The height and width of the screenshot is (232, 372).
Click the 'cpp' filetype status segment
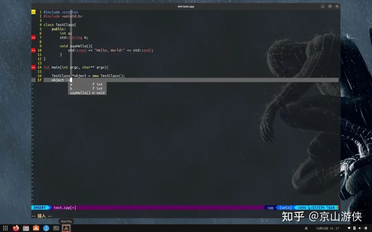(x=270, y=208)
